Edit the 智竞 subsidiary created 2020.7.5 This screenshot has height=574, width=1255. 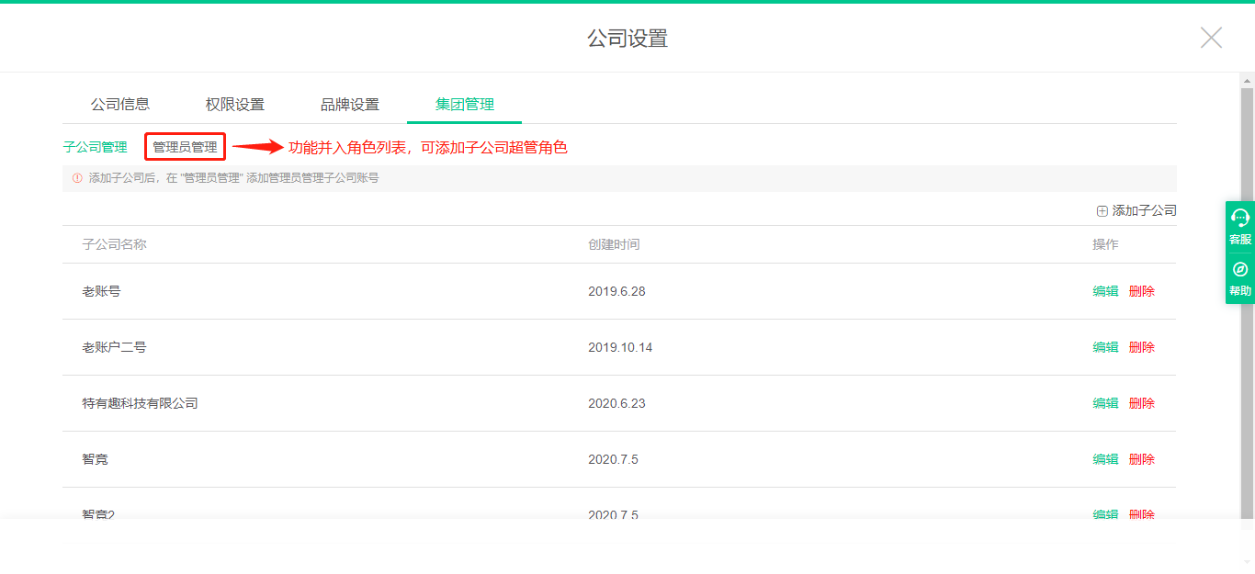(1105, 459)
